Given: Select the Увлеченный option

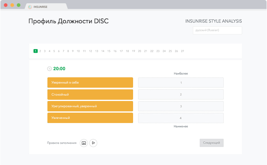Looking at the screenshot, I should pos(90,118).
